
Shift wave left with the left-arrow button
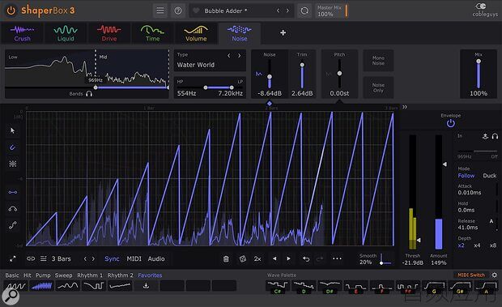coord(274,258)
